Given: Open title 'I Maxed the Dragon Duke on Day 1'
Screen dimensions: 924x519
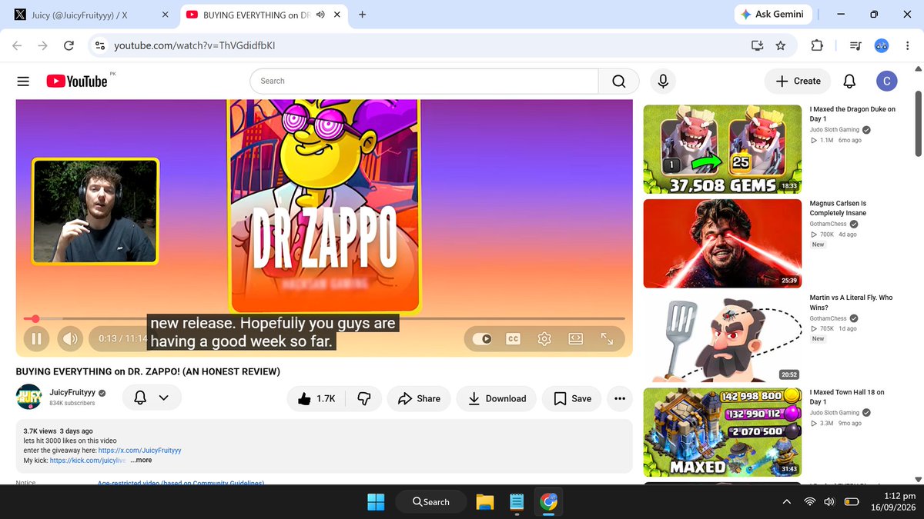Looking at the screenshot, I should coord(852,114).
